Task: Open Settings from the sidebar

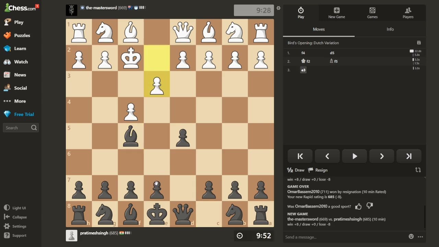Action: (15, 226)
